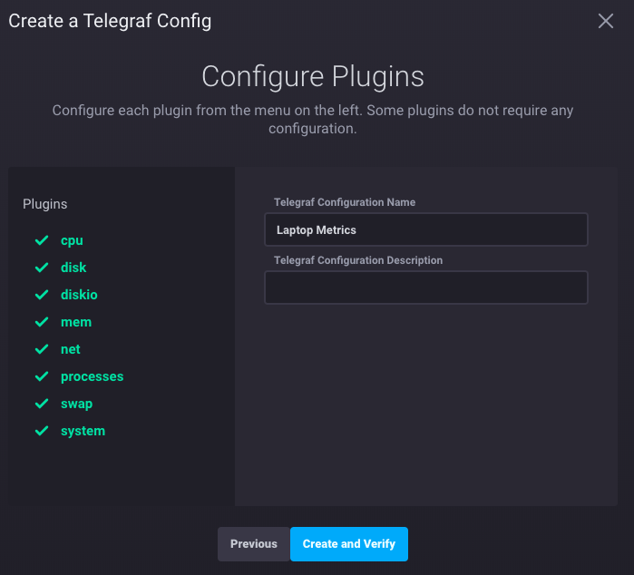Image resolution: width=634 pixels, height=575 pixels.
Task: Select the cpu plugin
Action: (72, 240)
